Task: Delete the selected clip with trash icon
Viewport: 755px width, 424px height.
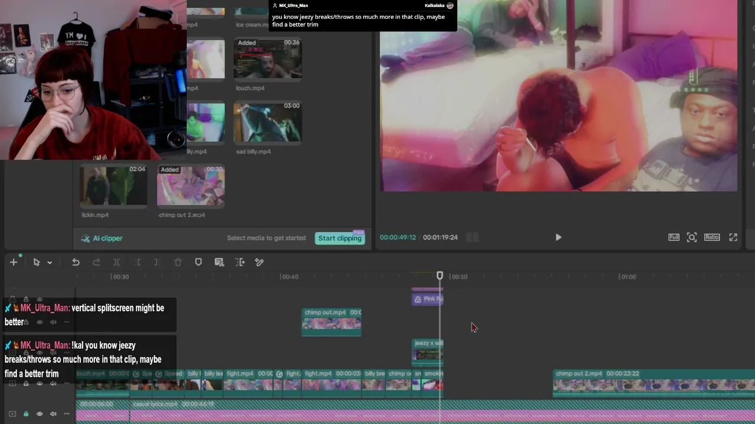Action: [178, 262]
